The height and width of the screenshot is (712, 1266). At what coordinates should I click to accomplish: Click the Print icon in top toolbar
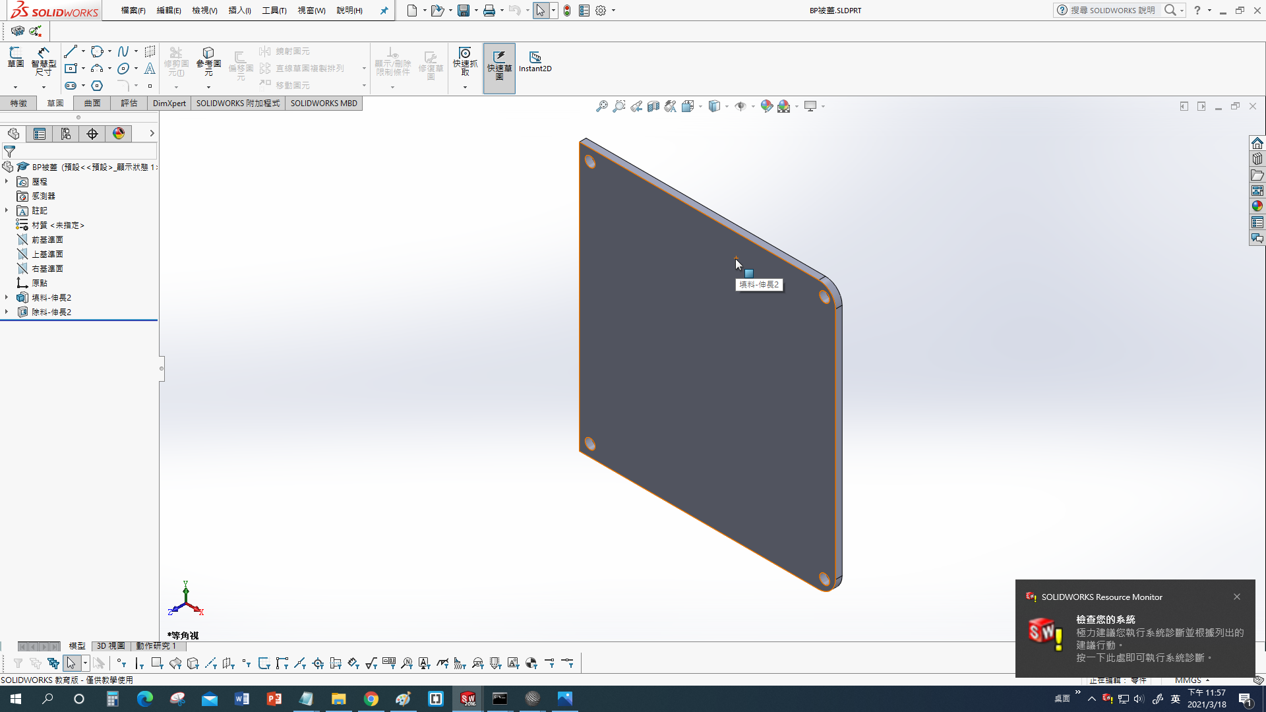coord(489,11)
